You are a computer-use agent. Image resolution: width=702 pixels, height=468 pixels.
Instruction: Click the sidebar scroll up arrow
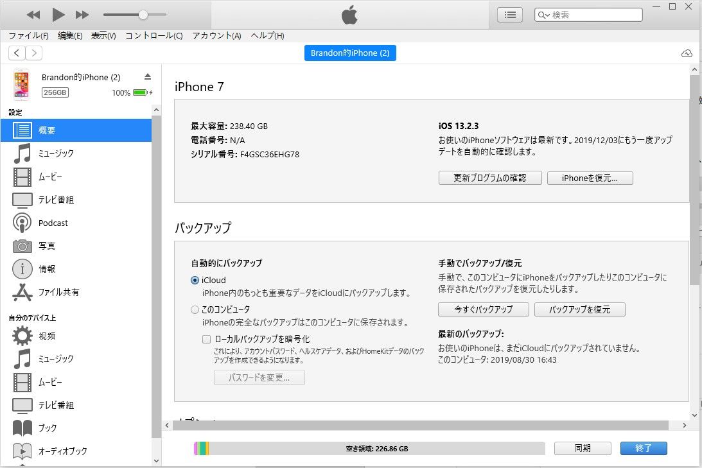tap(156, 110)
